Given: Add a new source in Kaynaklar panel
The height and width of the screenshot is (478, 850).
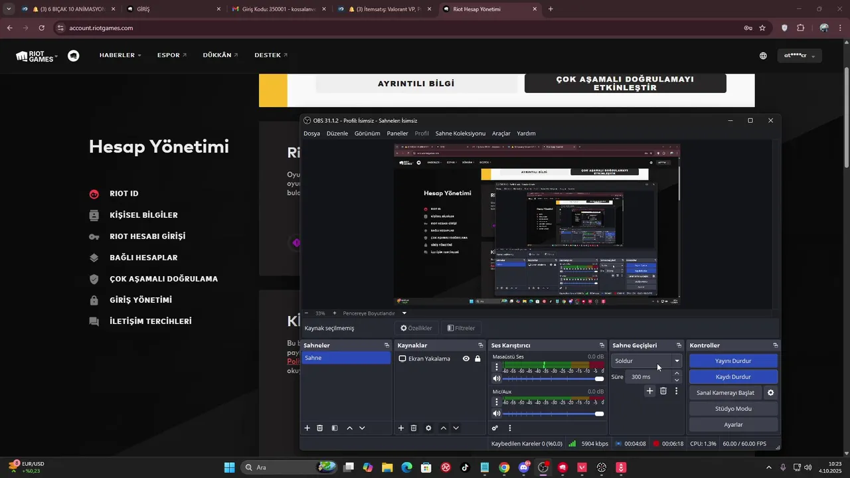Looking at the screenshot, I should [x=401, y=428].
